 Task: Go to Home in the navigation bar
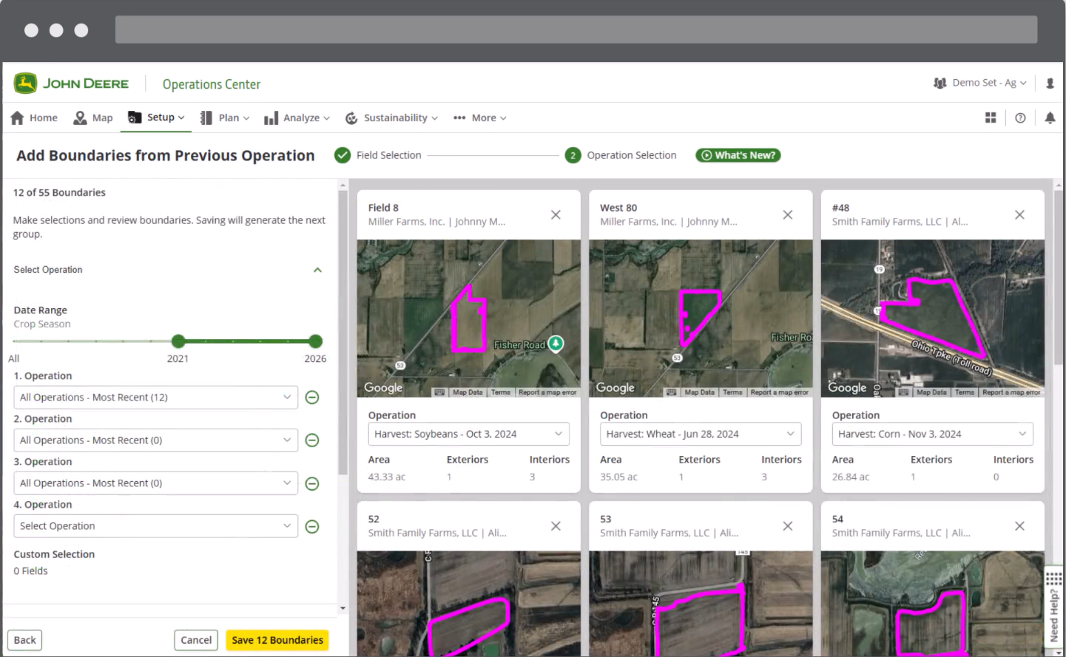click(34, 118)
